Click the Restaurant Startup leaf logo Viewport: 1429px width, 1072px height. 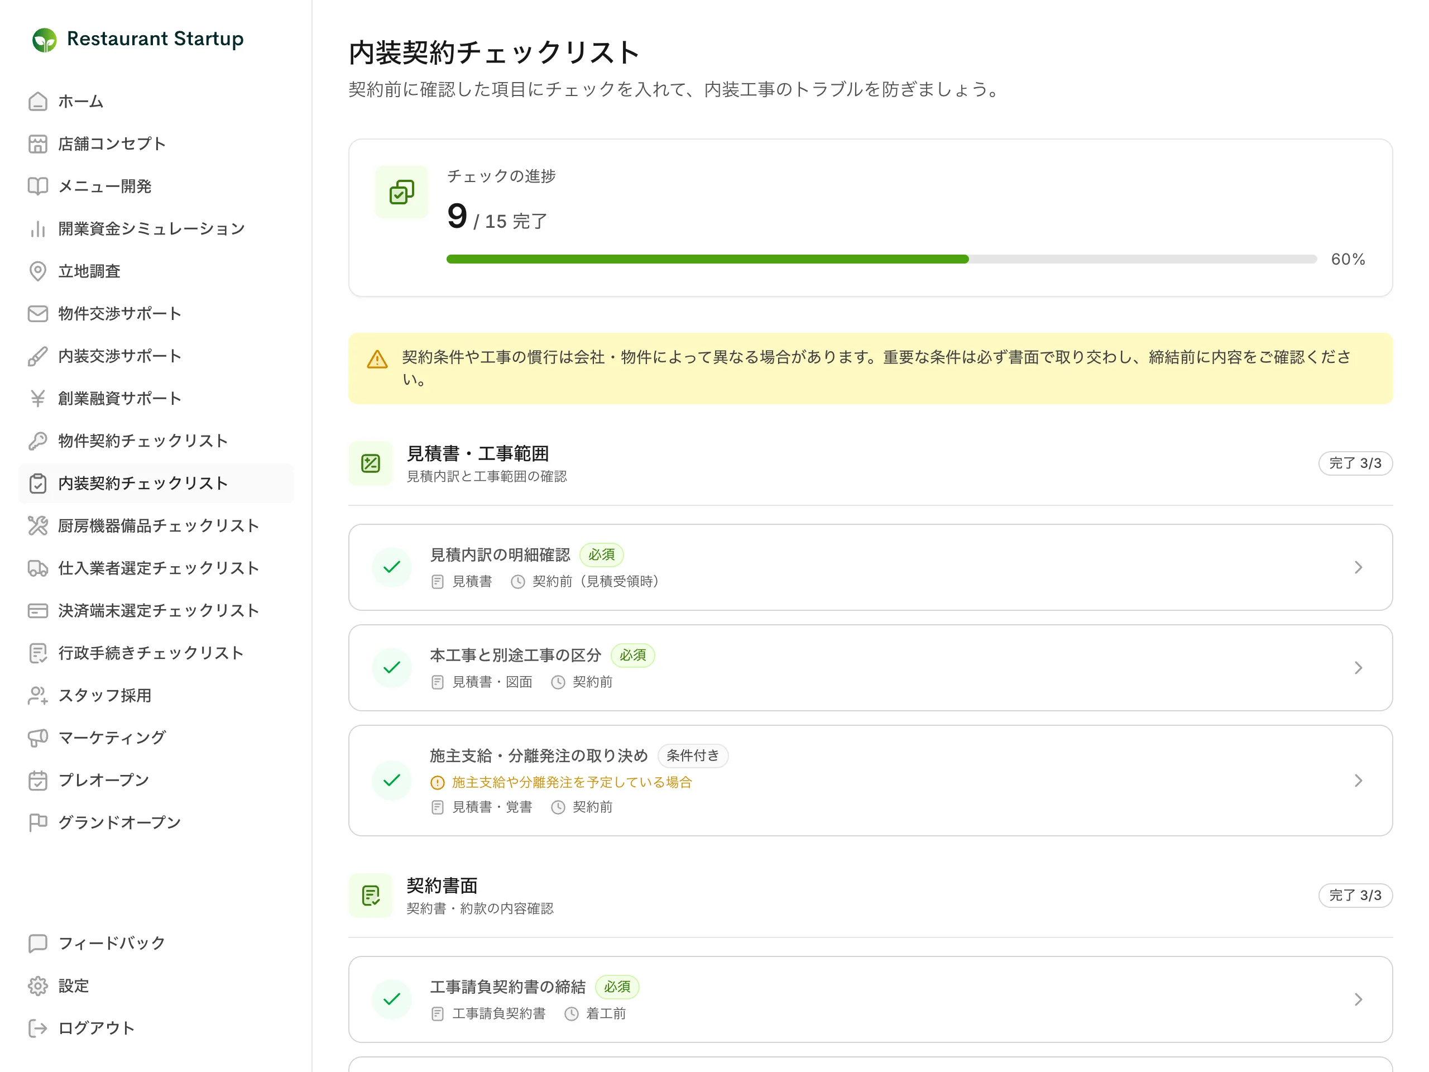[x=45, y=40]
